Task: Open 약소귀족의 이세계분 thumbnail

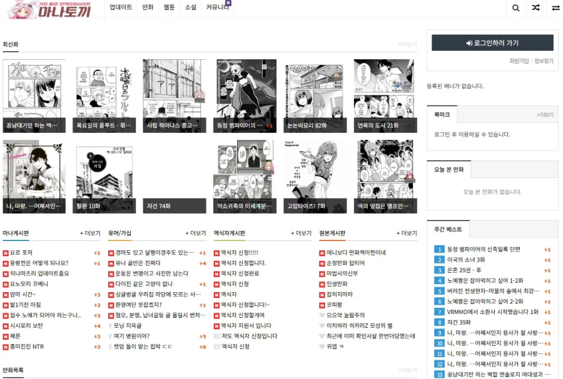Action: (245, 177)
